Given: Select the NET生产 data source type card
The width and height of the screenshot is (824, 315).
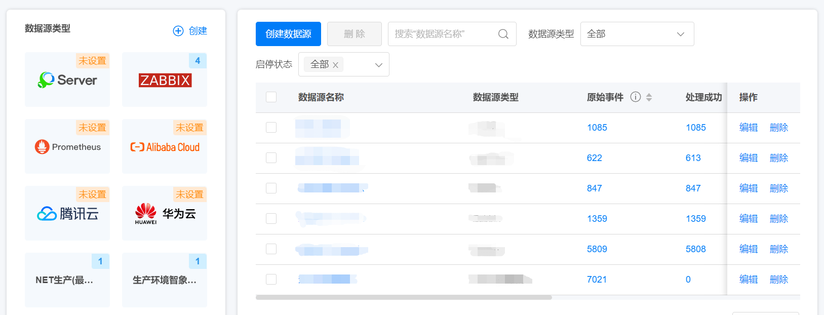Looking at the screenshot, I should click(67, 280).
